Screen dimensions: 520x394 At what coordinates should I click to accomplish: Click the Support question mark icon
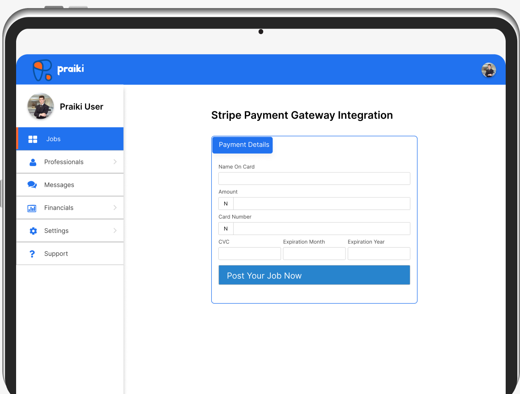coord(32,253)
